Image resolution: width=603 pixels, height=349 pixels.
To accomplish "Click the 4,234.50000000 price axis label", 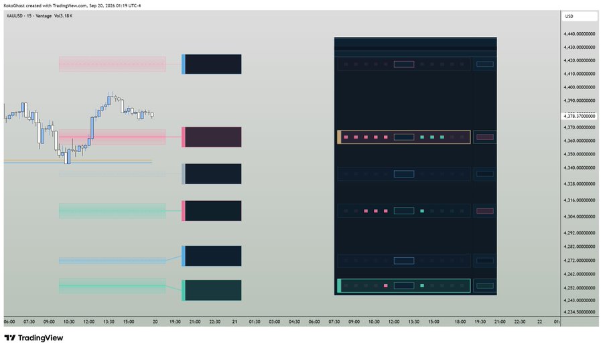I will coord(579,311).
